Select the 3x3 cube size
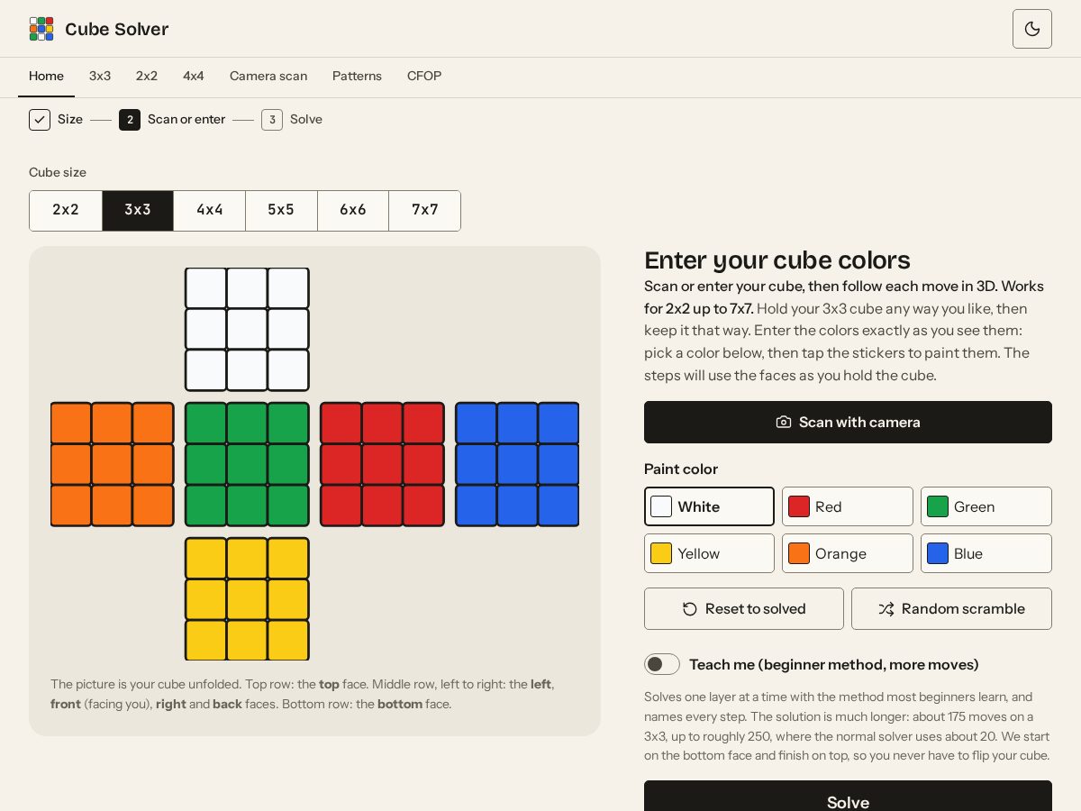The image size is (1081, 811). (138, 210)
